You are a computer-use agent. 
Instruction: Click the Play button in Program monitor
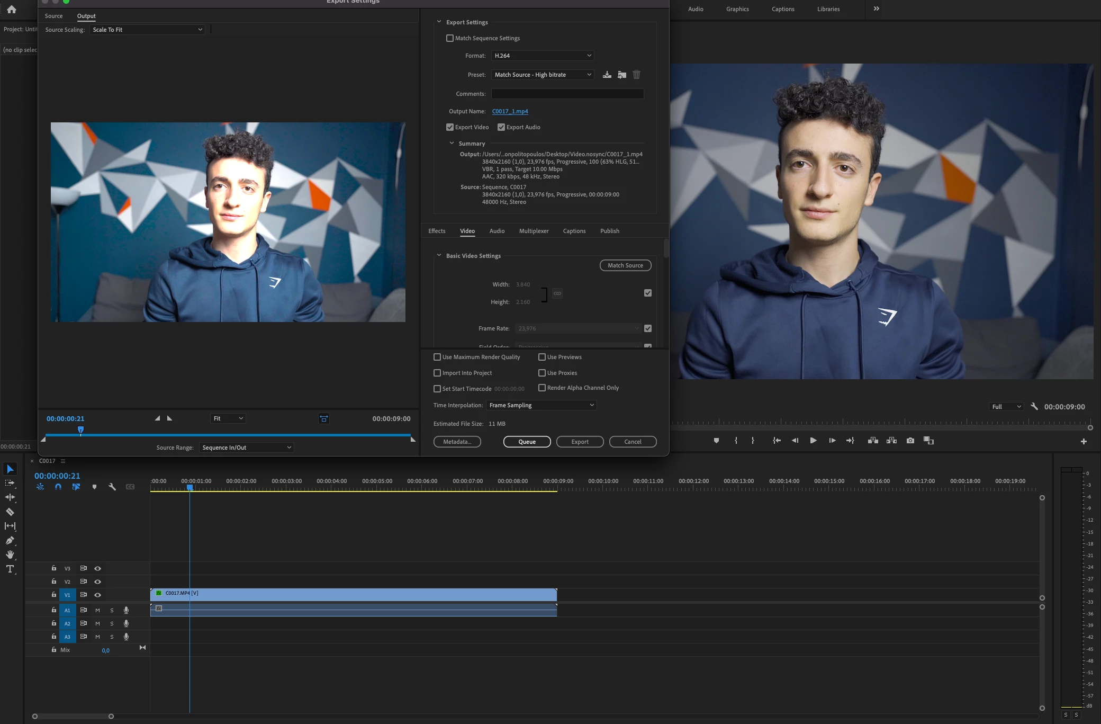click(813, 441)
